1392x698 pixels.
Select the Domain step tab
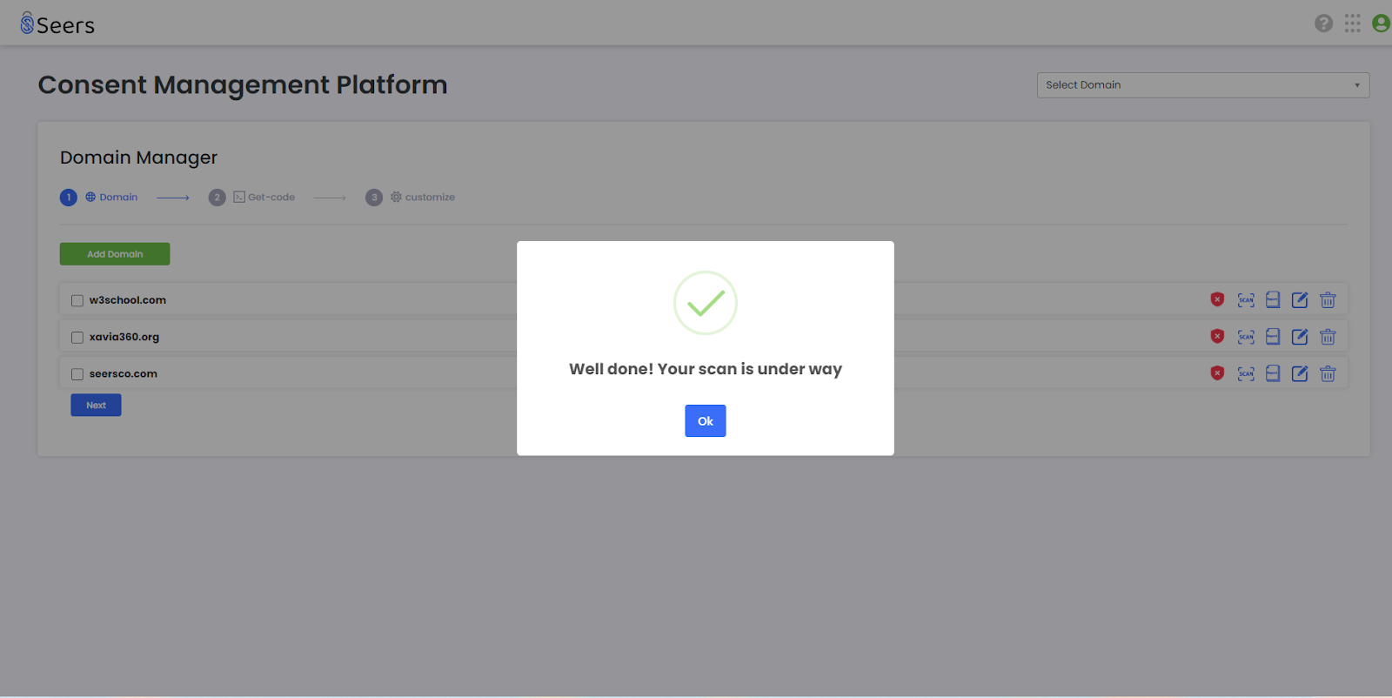coord(99,198)
